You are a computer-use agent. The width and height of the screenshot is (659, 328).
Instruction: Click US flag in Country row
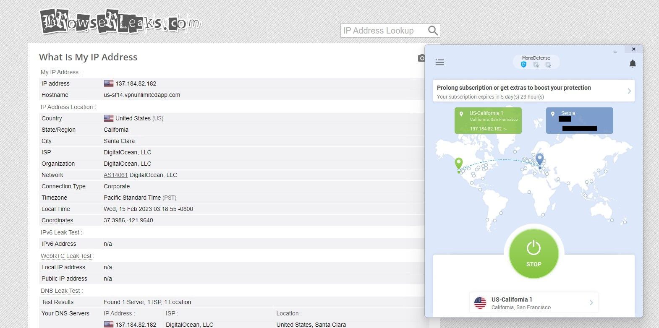109,118
